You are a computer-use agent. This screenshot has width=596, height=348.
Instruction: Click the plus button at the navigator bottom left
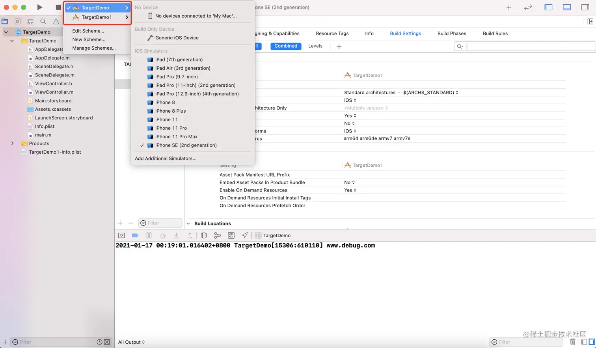click(6, 342)
